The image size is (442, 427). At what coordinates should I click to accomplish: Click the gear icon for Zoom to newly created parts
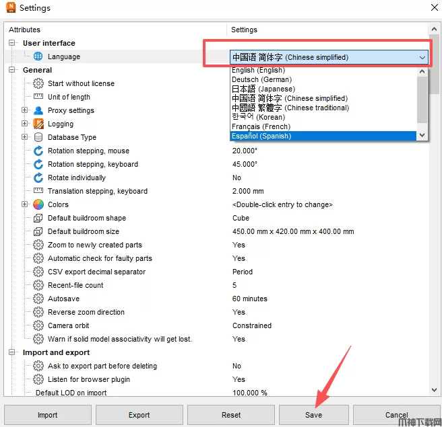point(38,245)
